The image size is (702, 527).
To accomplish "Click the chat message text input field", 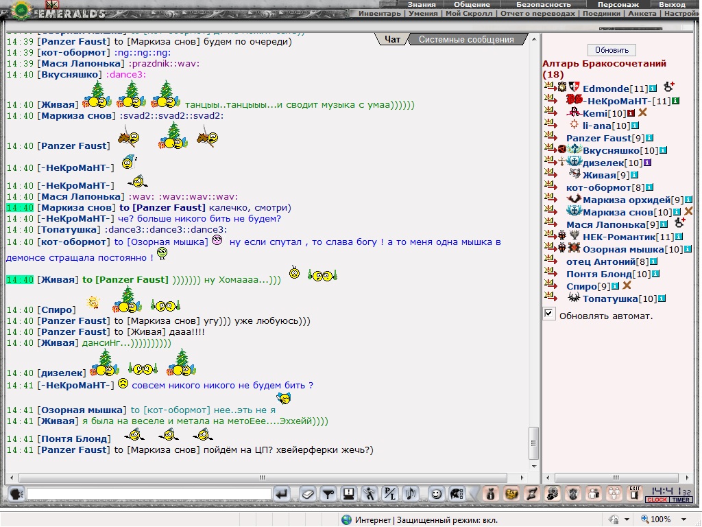I will coord(149,494).
